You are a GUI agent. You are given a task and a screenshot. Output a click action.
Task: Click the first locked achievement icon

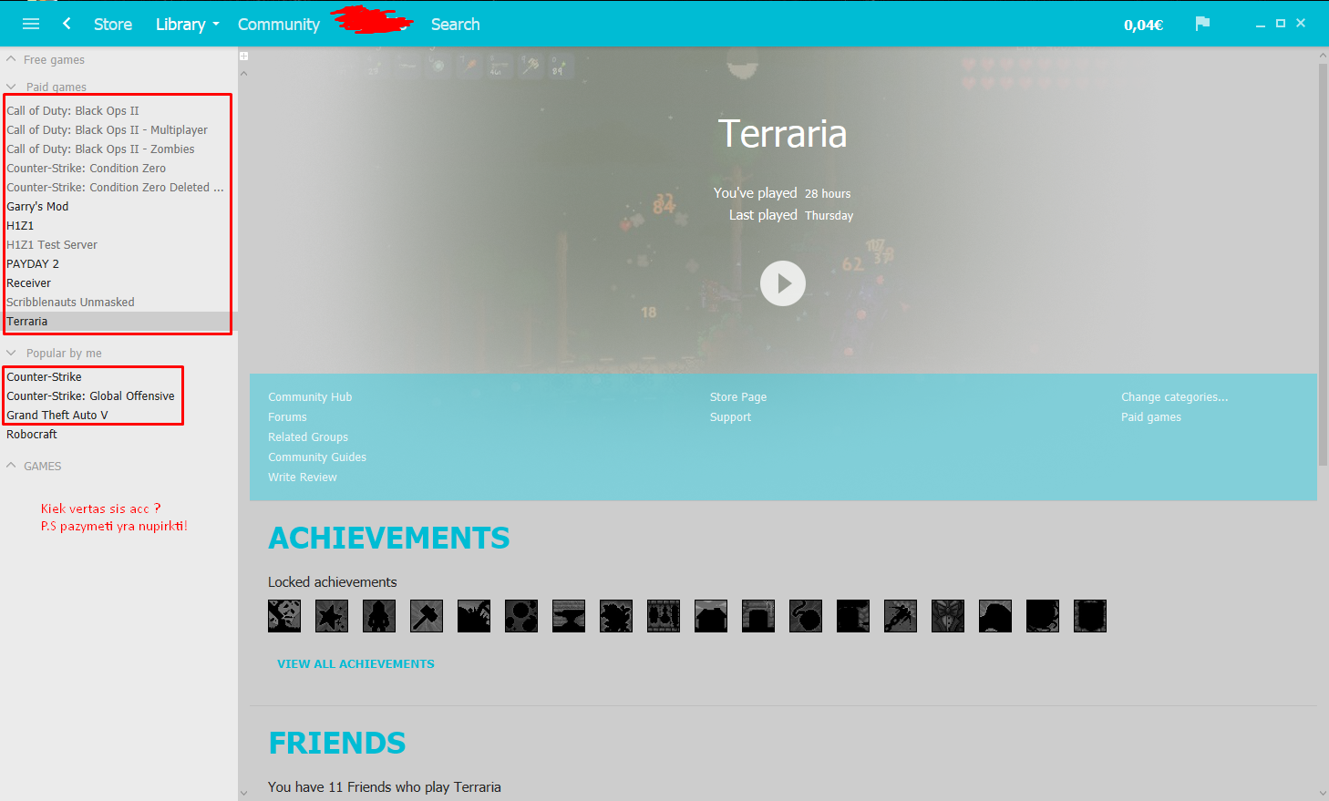[284, 616]
